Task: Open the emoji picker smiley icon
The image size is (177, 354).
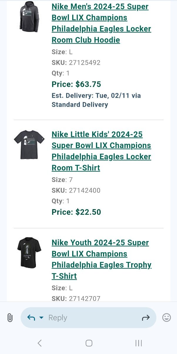Action: pos(166,318)
